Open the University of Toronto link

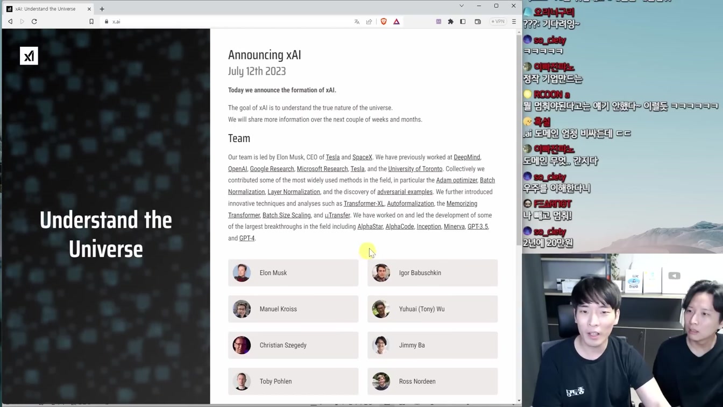pos(415,169)
